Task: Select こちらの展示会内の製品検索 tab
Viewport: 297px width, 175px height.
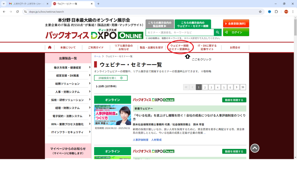Action: tap(160, 24)
